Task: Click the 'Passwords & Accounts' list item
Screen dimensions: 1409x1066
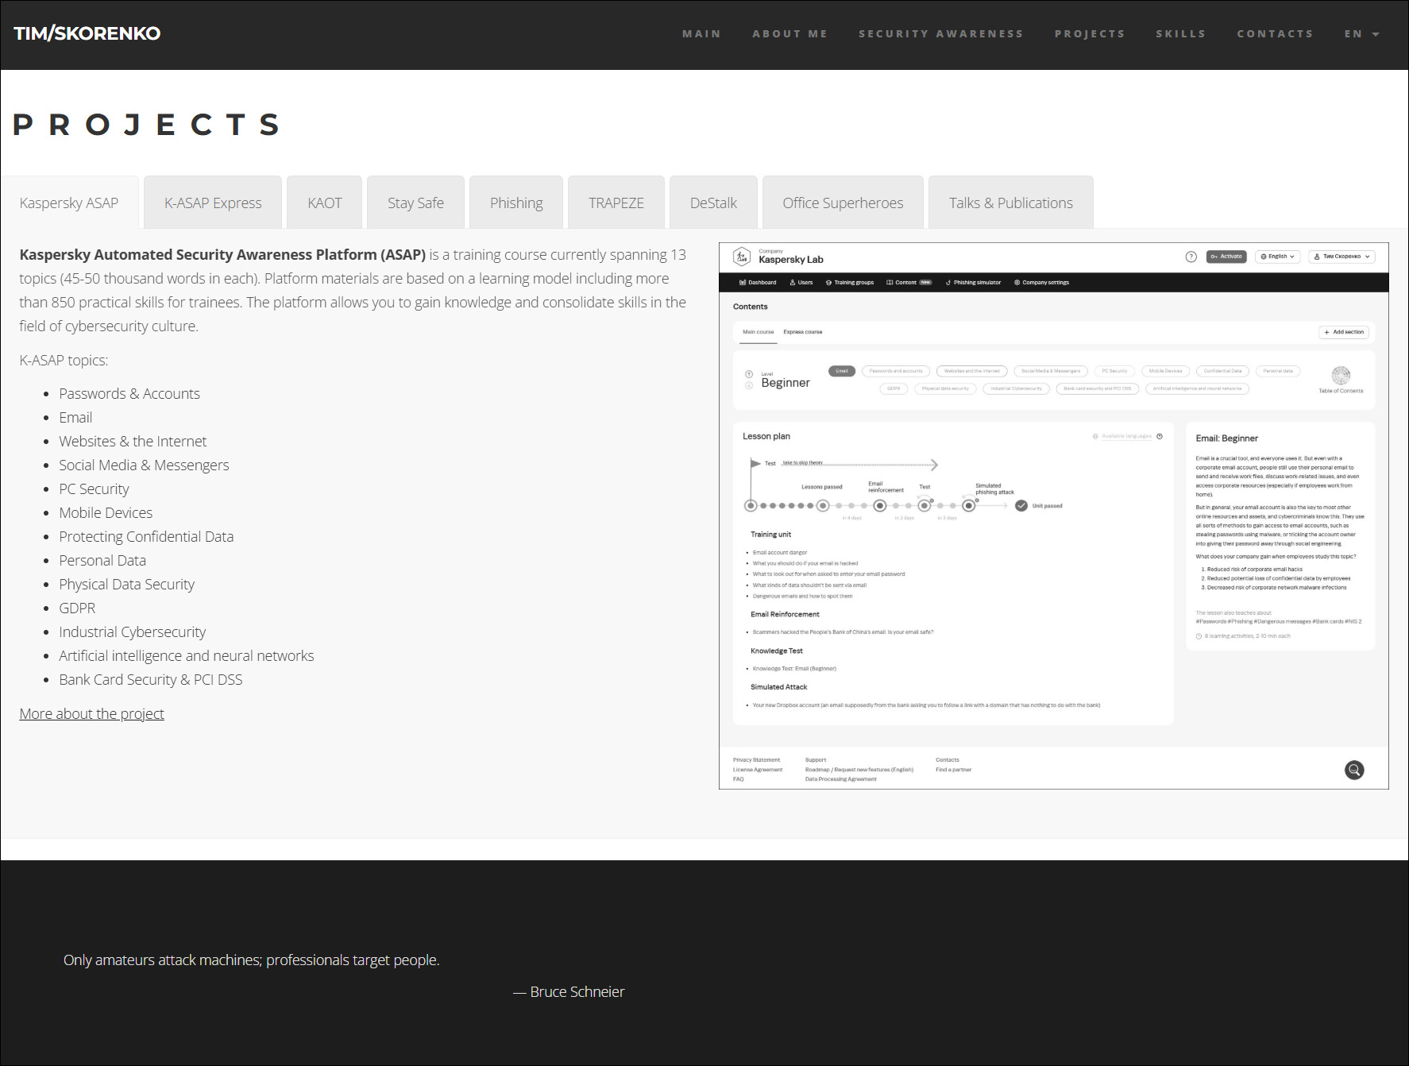Action: click(x=129, y=393)
